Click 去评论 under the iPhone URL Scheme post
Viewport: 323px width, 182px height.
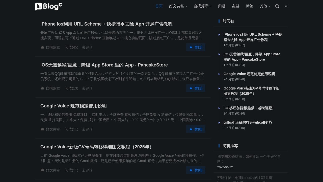pyautogui.click(x=87, y=47)
